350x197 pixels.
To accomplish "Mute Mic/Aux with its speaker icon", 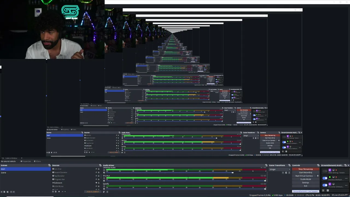I will click(104, 181).
